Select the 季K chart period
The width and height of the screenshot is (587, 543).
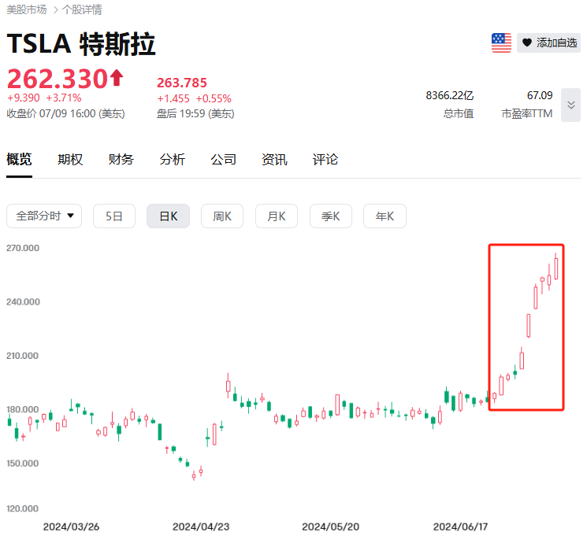[331, 216]
